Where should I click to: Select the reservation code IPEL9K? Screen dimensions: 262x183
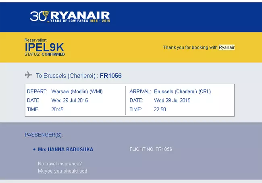click(44, 47)
